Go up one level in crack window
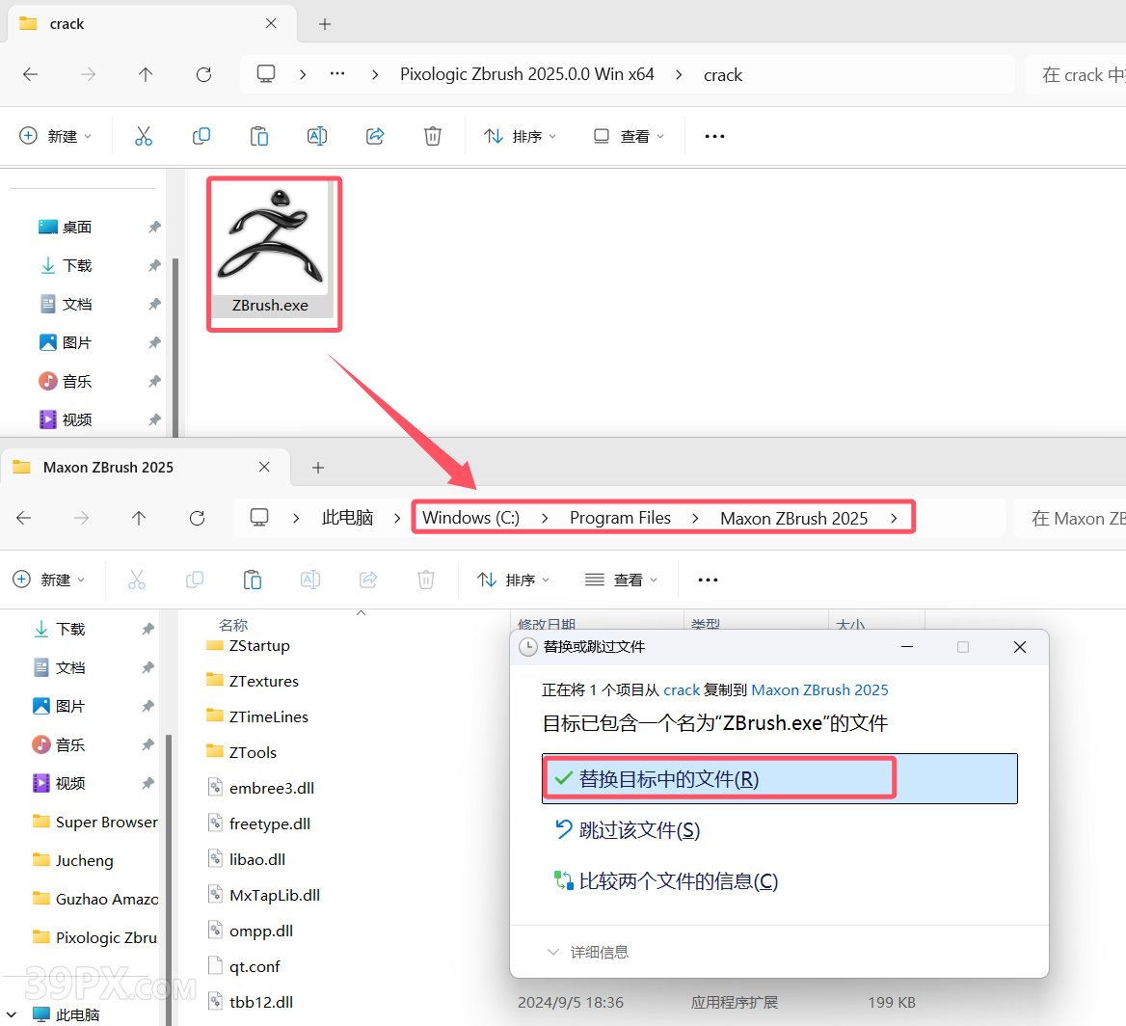The height and width of the screenshot is (1026, 1126). [145, 74]
